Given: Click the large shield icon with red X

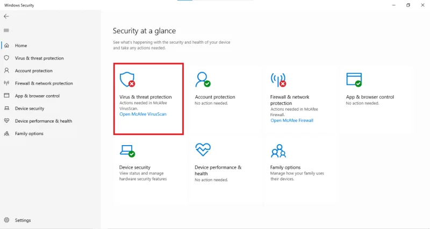Looking at the screenshot, I should pos(127,80).
